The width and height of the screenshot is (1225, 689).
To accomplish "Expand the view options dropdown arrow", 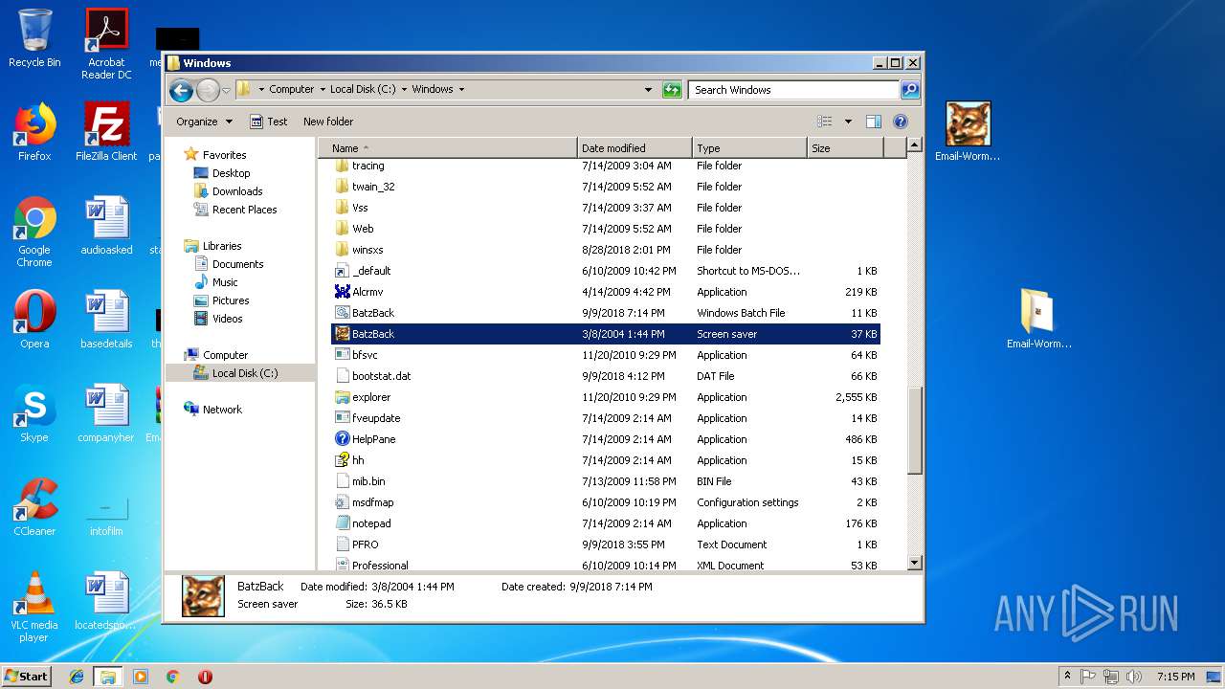I will pos(848,122).
